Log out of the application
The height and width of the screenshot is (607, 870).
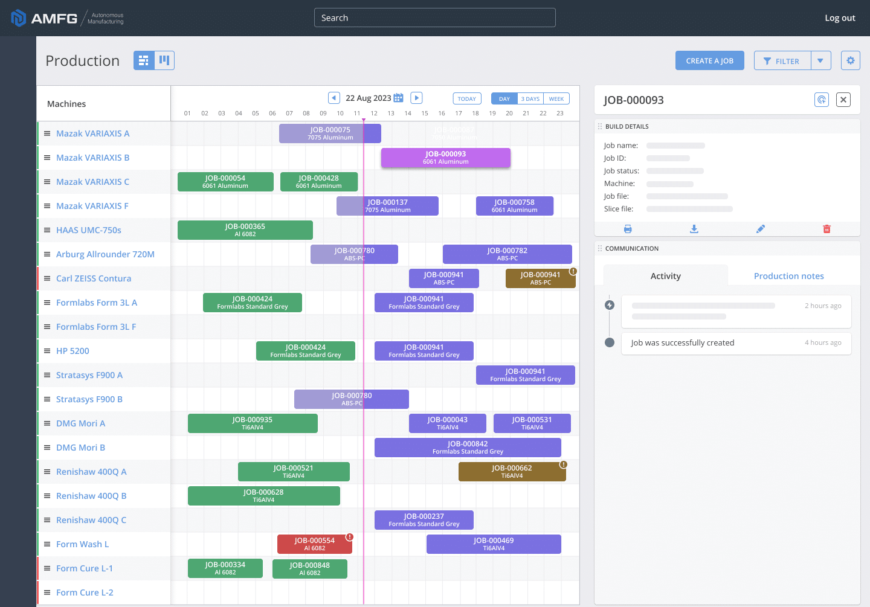coord(840,18)
